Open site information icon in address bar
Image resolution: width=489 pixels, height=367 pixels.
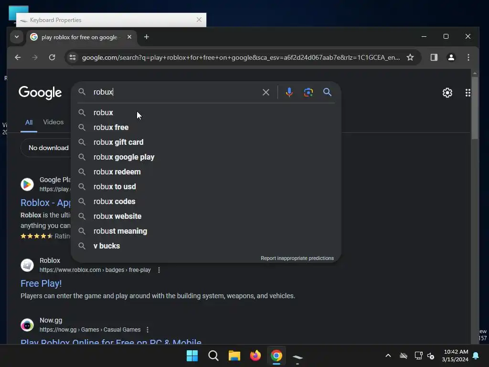[x=73, y=57]
